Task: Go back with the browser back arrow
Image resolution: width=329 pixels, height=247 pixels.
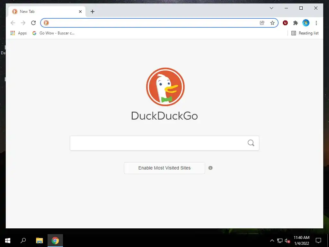Action: (x=13, y=23)
